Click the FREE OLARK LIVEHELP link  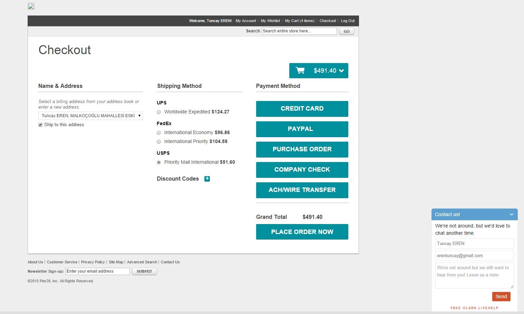474,308
